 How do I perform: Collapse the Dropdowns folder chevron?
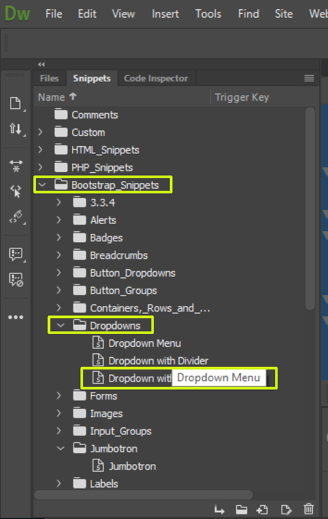point(60,326)
